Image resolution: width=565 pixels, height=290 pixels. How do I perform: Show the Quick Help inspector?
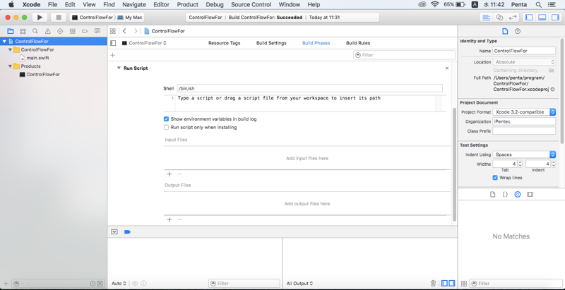(518, 31)
